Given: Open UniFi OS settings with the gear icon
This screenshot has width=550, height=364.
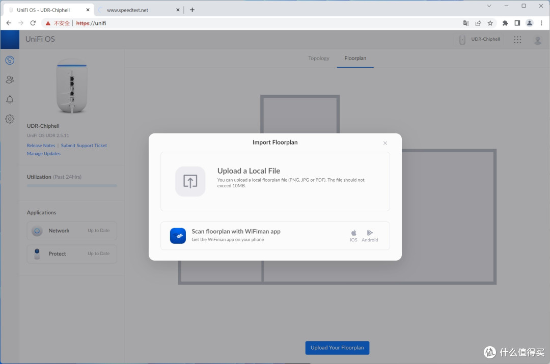Looking at the screenshot, I should tap(10, 119).
